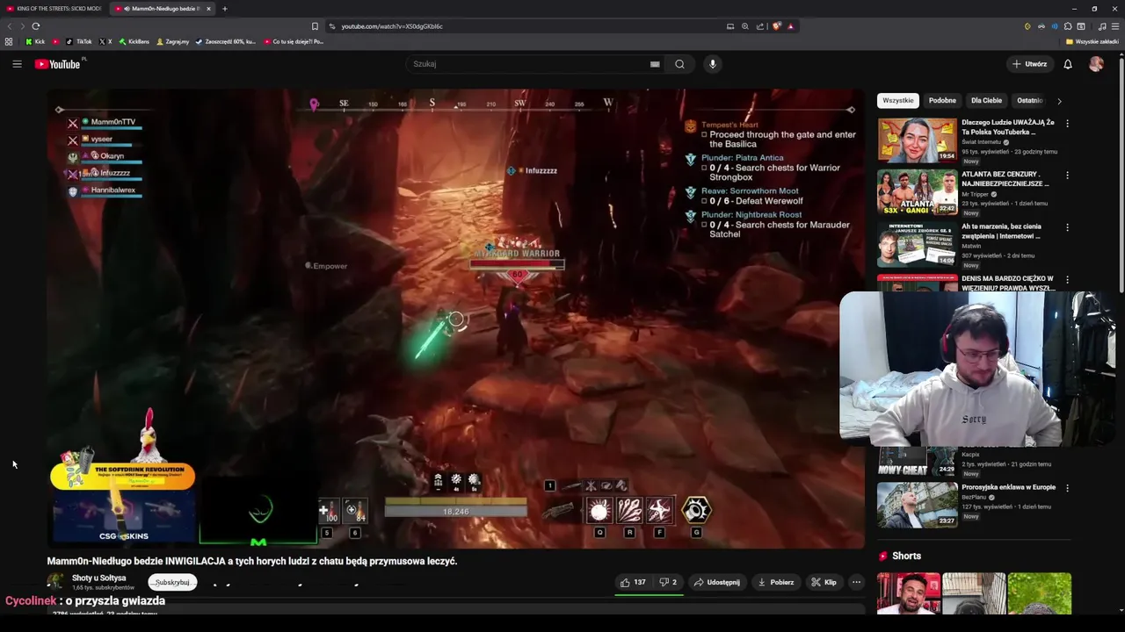Image resolution: width=1125 pixels, height=632 pixels.
Task: Open the KickBans bookmark
Action: coord(134,41)
